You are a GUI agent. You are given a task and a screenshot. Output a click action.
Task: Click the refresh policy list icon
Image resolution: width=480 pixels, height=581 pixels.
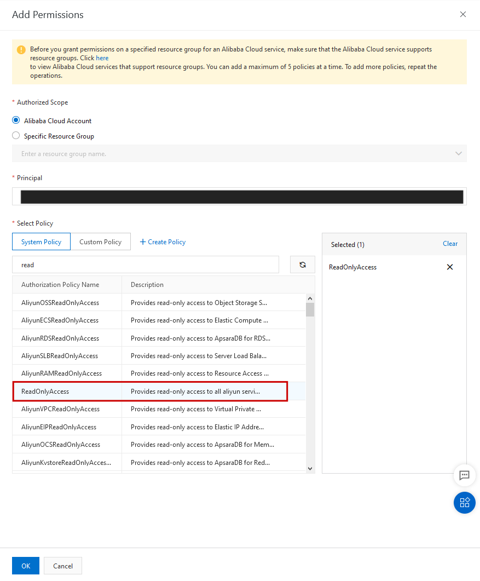303,264
